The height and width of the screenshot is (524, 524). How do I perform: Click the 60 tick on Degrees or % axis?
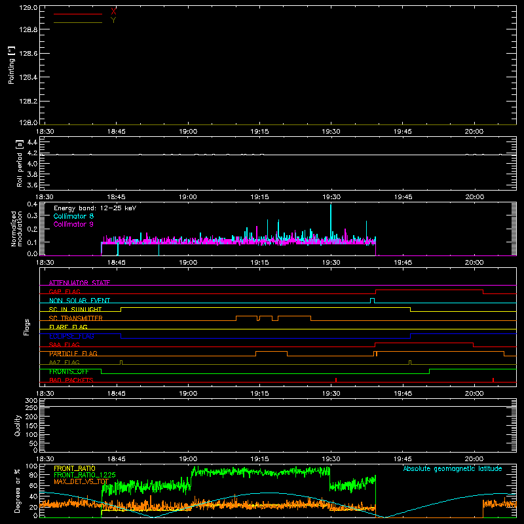[x=33, y=485]
